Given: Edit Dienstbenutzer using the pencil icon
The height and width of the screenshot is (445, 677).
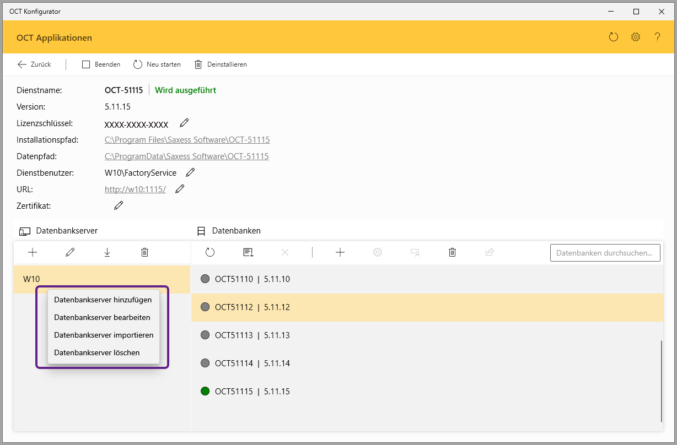Looking at the screenshot, I should pyautogui.click(x=190, y=172).
